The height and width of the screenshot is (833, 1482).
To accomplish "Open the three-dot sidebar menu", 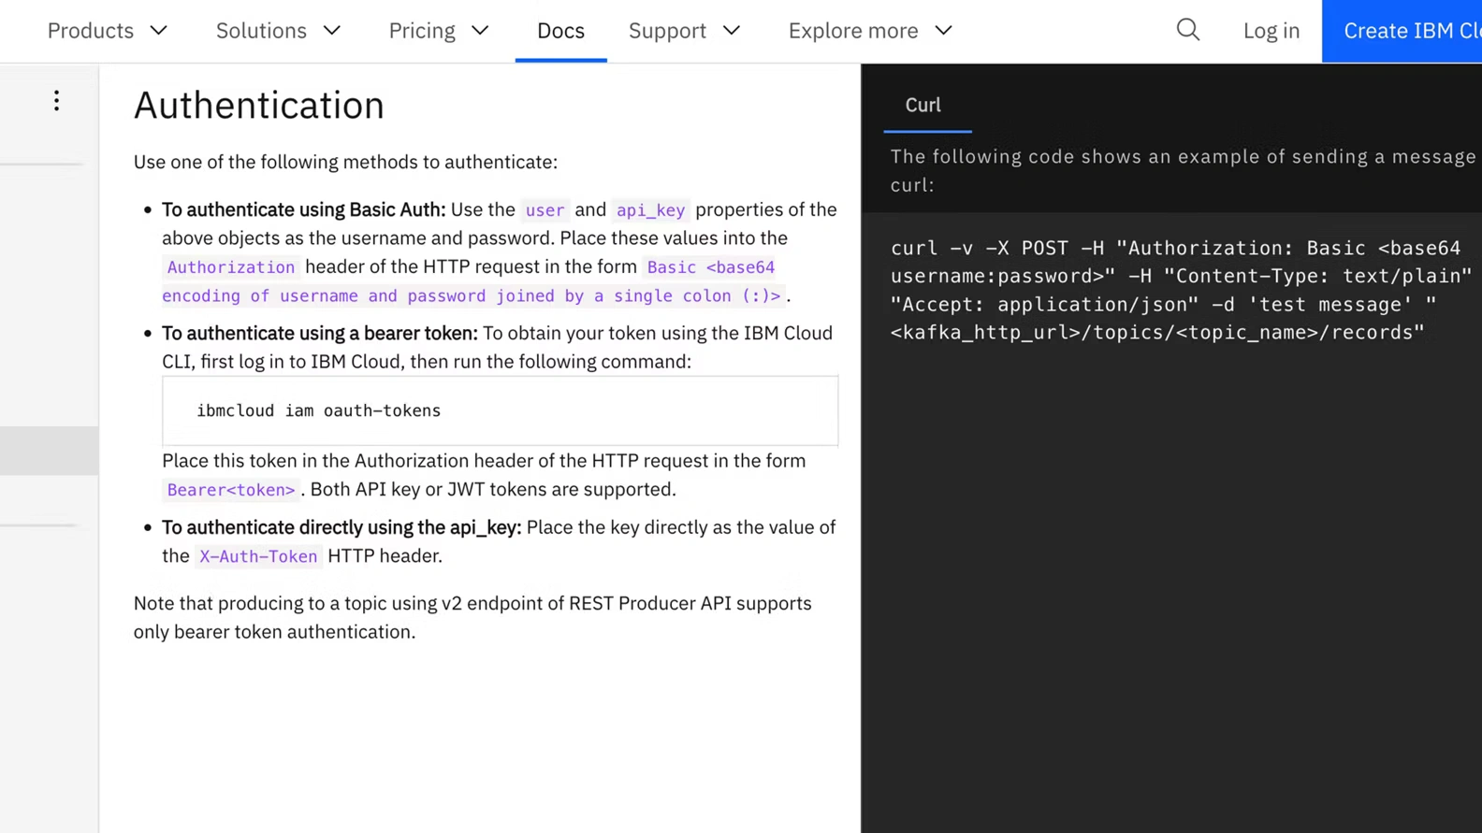I will click(x=56, y=101).
